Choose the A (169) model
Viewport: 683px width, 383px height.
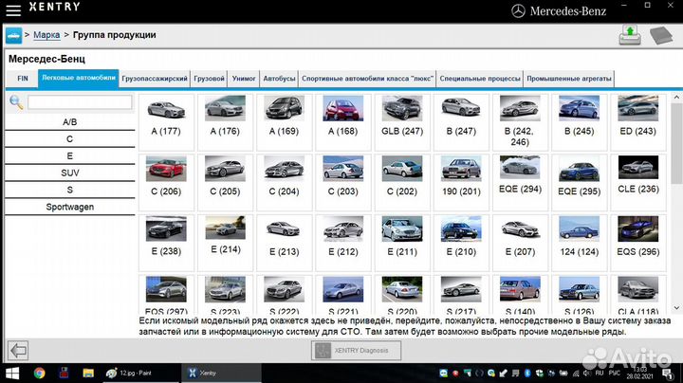pyautogui.click(x=284, y=122)
